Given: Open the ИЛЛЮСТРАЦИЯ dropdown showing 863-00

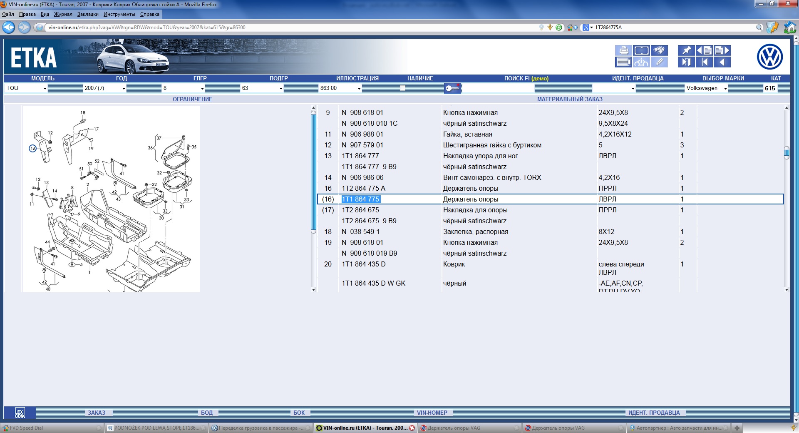Looking at the screenshot, I should click(340, 88).
